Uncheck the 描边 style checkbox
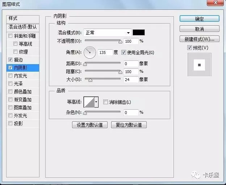Viewport: 226px width, 185px height. [10, 59]
